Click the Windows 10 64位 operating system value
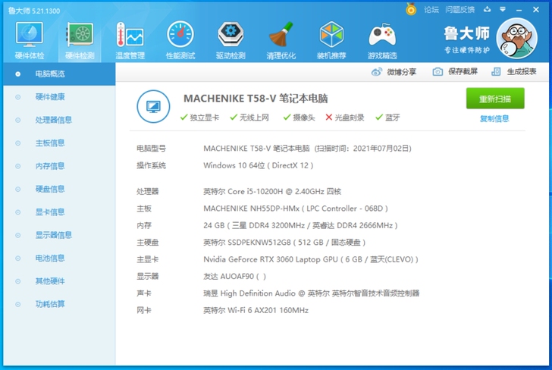This screenshot has width=552, height=370. pos(259,165)
